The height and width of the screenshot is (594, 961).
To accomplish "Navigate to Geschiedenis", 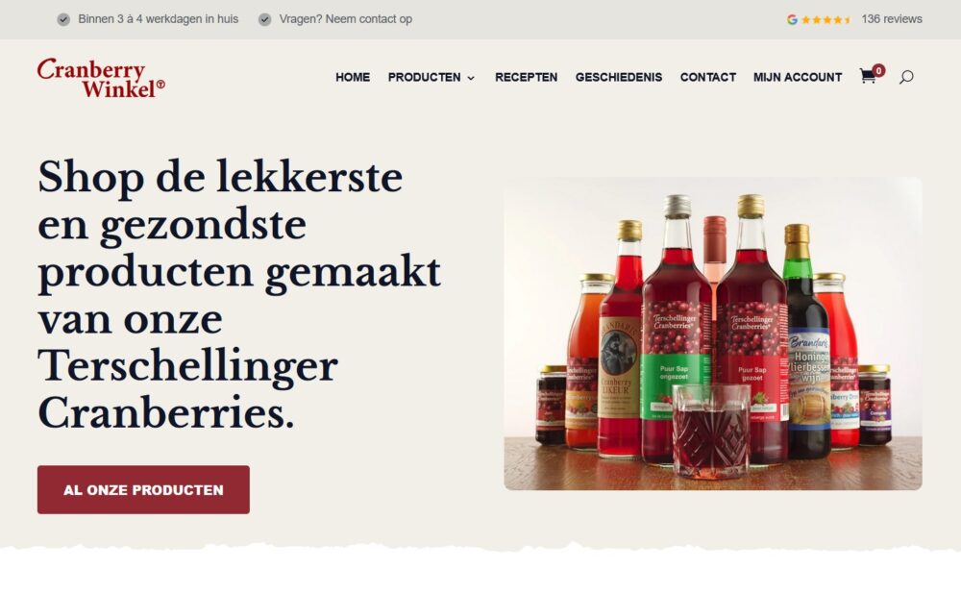I will point(618,77).
